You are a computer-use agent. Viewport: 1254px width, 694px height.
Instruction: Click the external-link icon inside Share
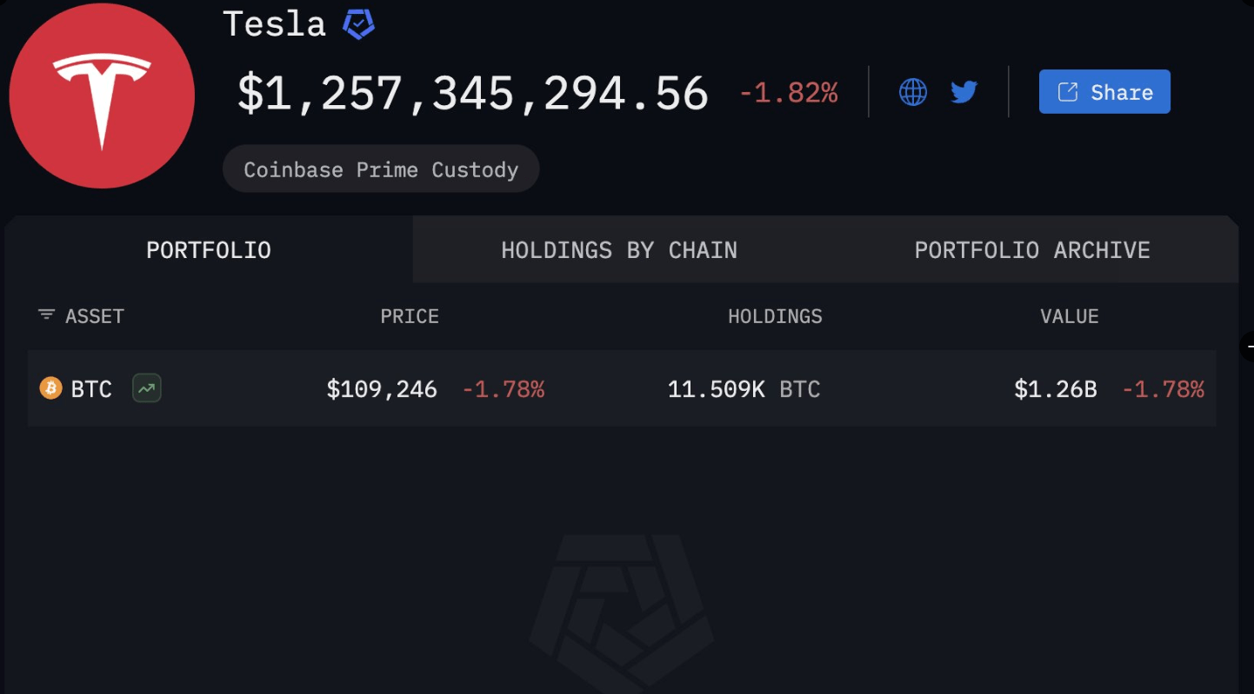pos(1067,92)
